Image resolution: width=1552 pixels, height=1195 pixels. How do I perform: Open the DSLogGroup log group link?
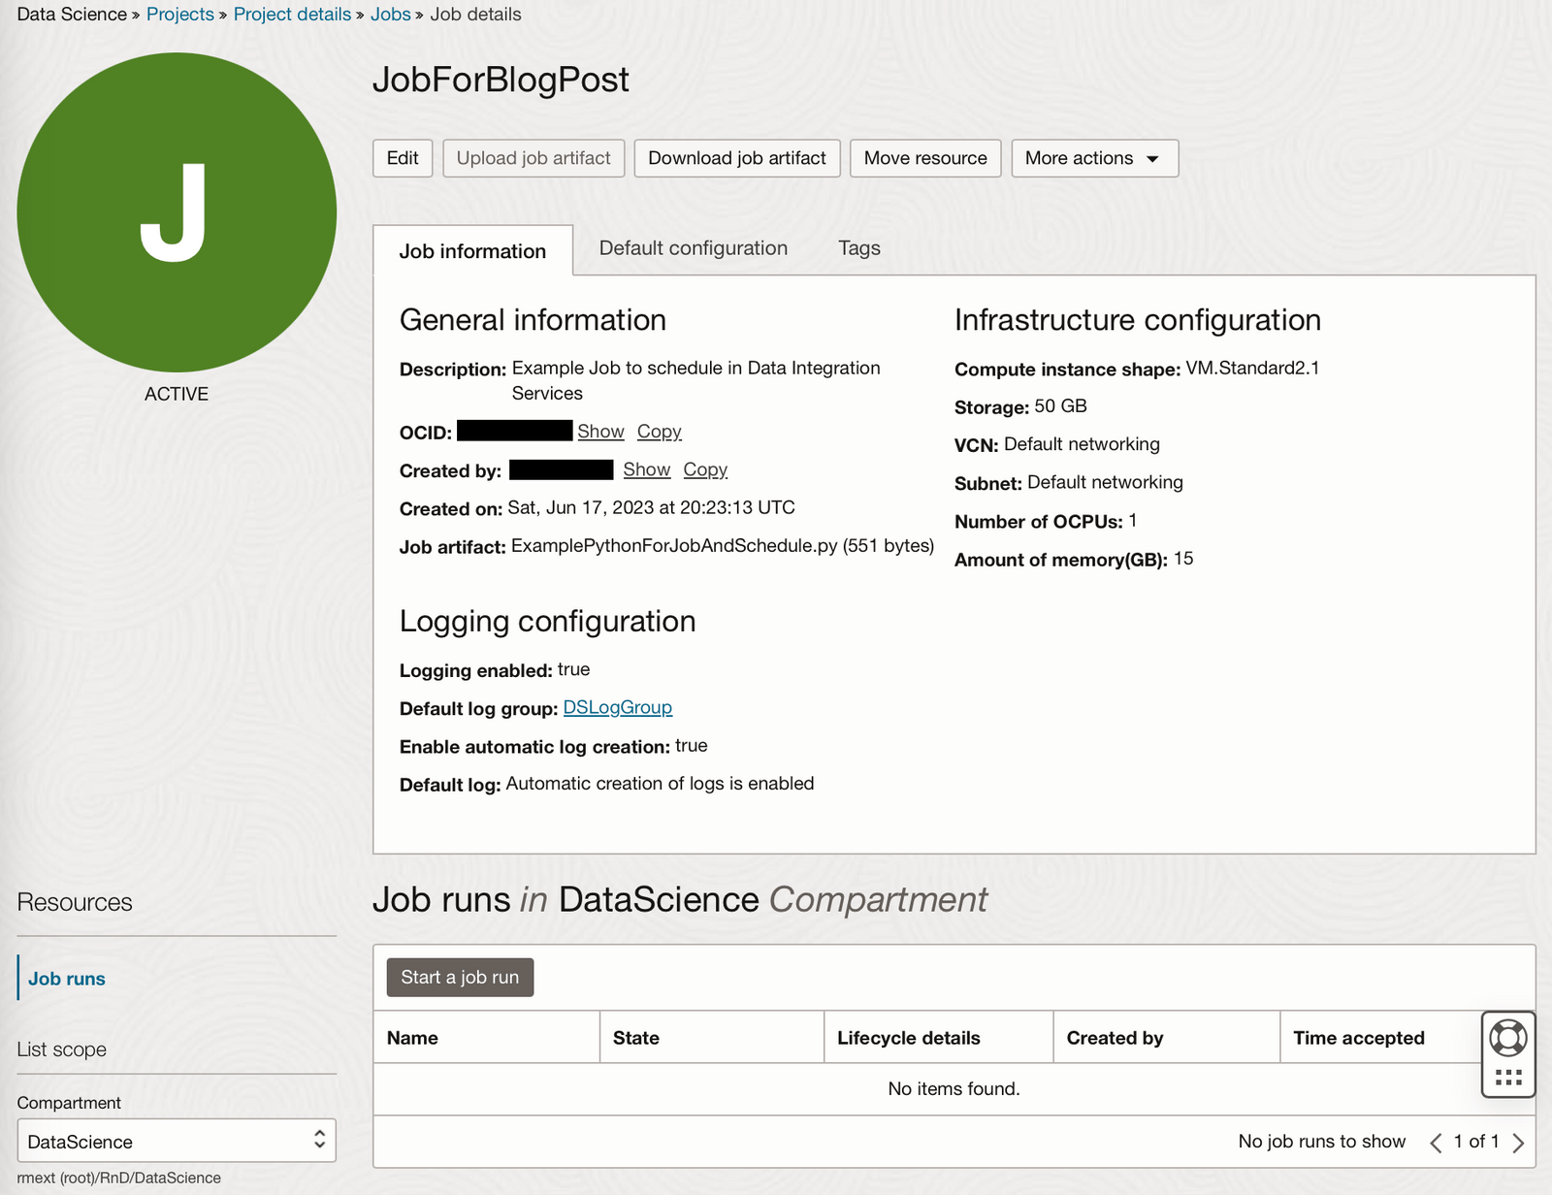pos(617,708)
